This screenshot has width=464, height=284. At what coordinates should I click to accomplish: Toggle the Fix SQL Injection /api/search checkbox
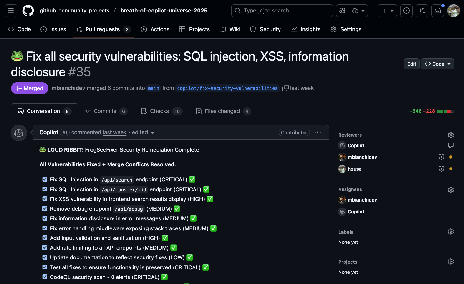(45, 179)
